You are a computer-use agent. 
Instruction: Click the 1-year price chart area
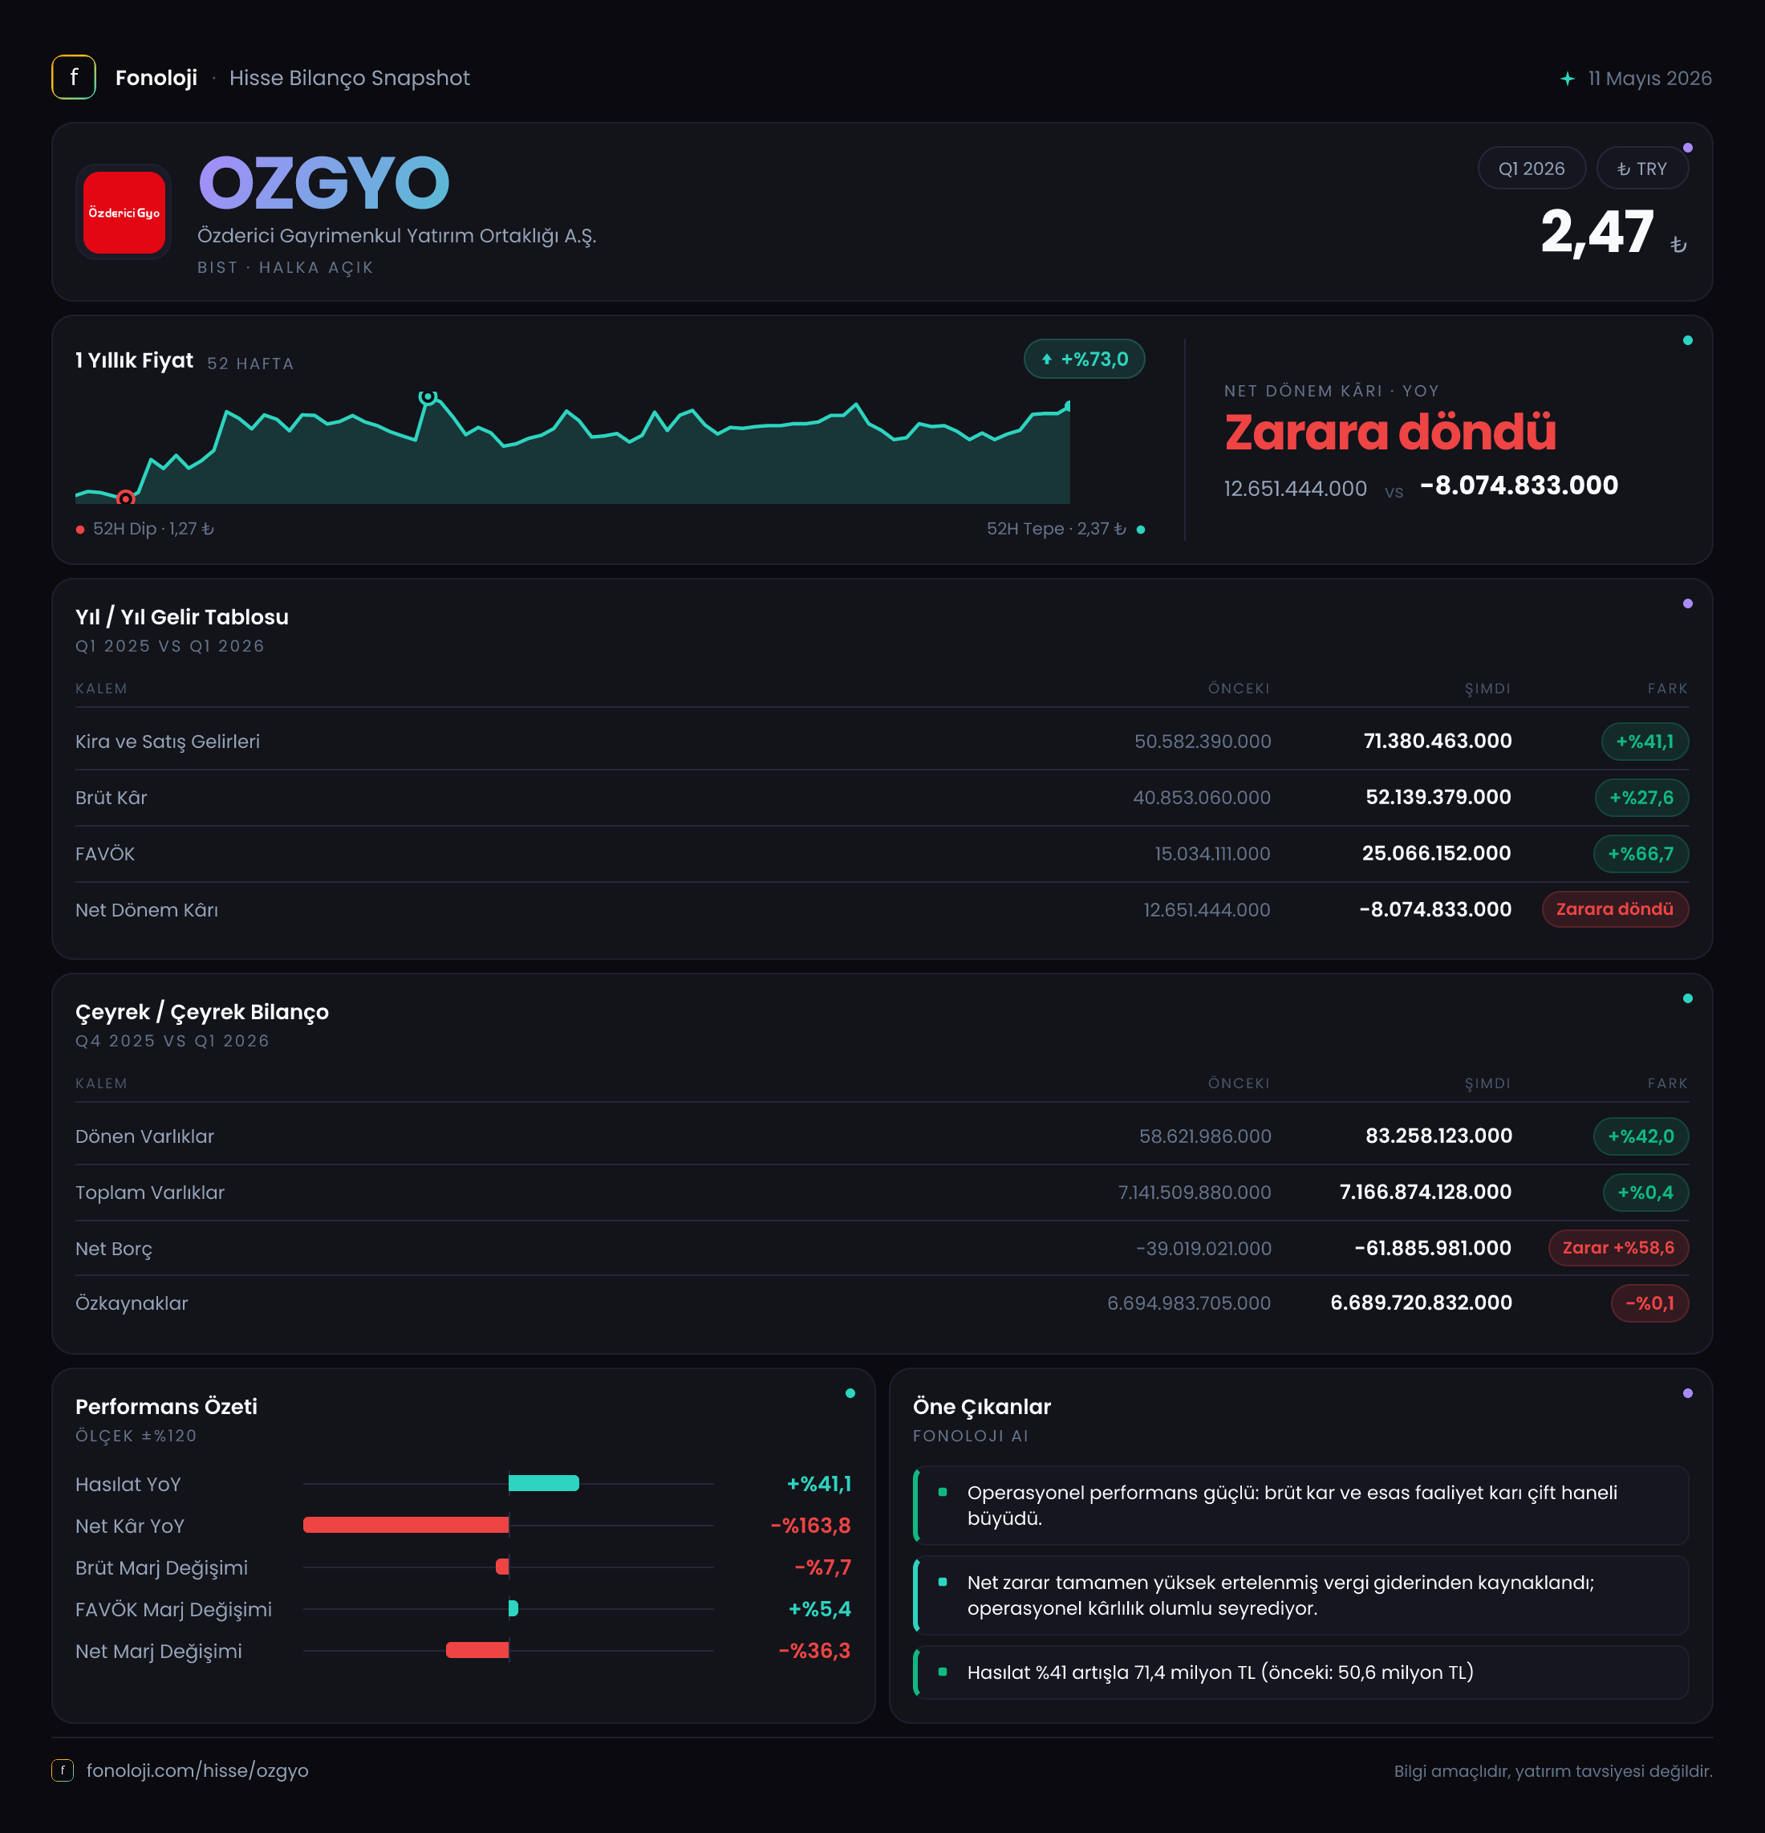572,449
